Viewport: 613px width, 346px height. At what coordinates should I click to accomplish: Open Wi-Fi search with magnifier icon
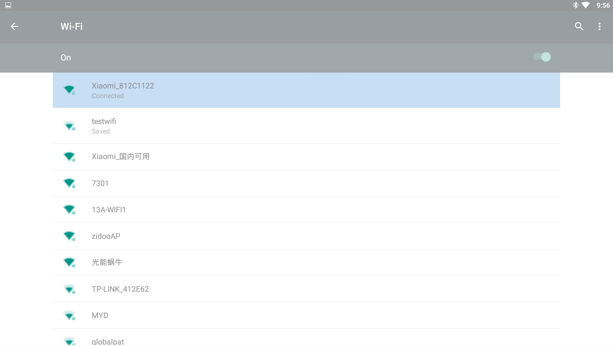click(579, 26)
